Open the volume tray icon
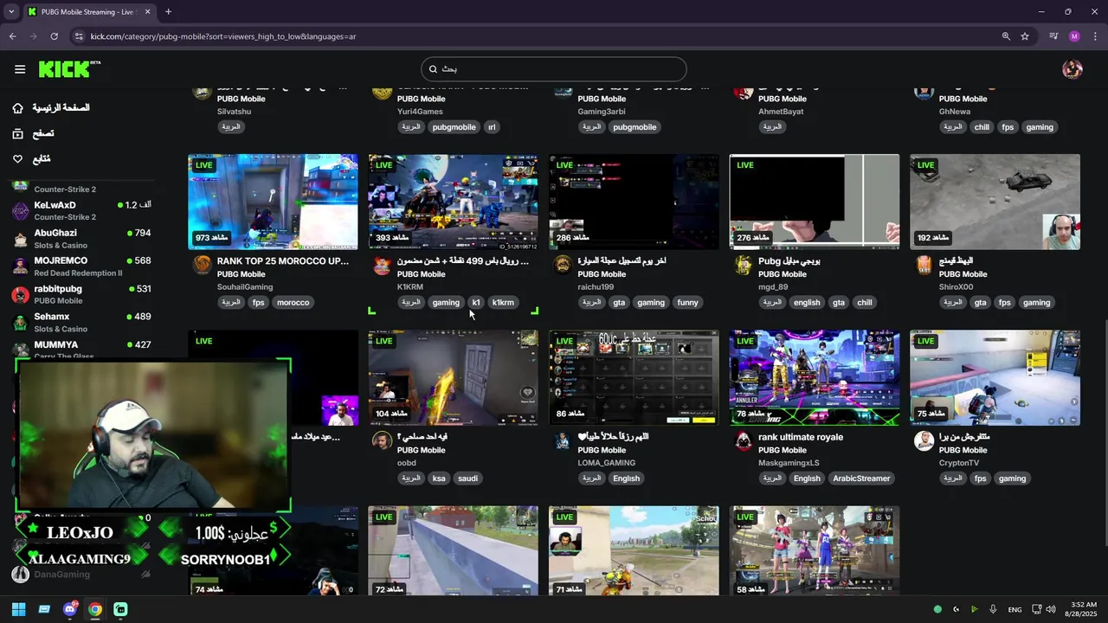This screenshot has width=1108, height=623. [x=1050, y=609]
